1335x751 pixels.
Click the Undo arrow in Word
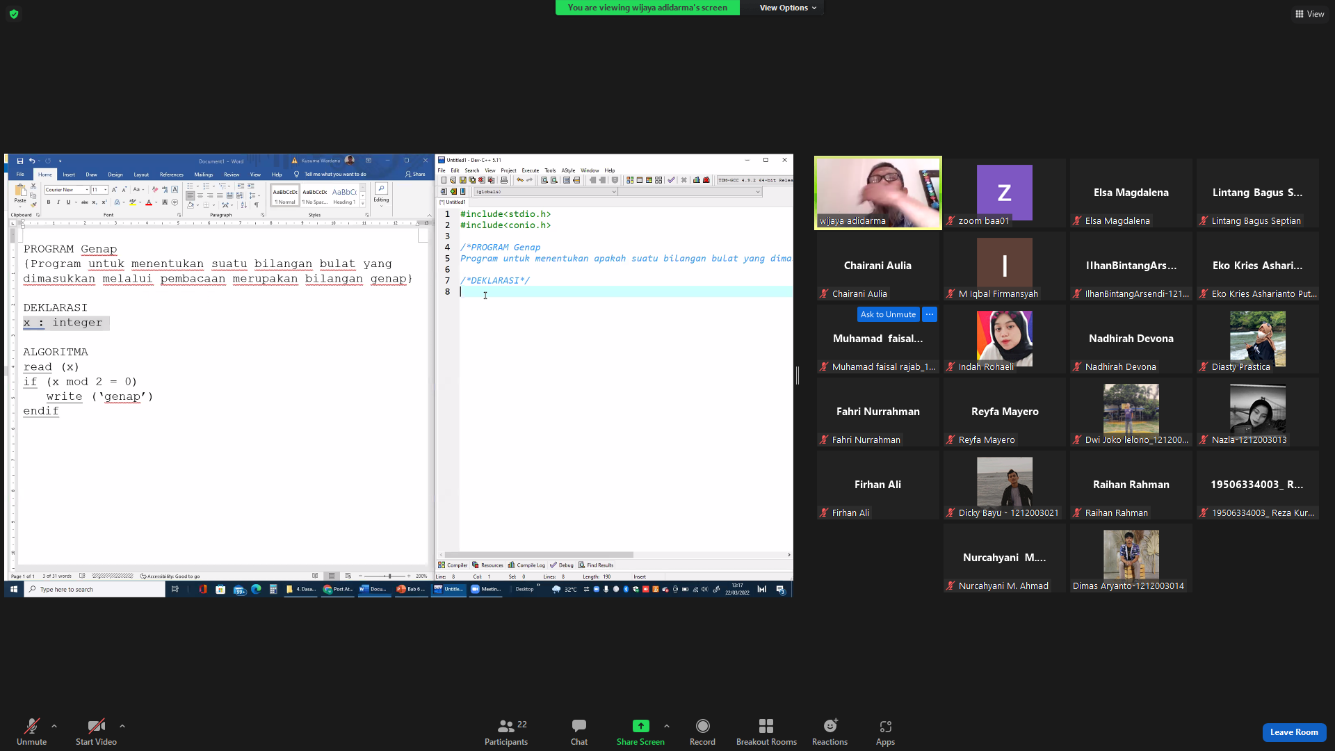(x=31, y=161)
